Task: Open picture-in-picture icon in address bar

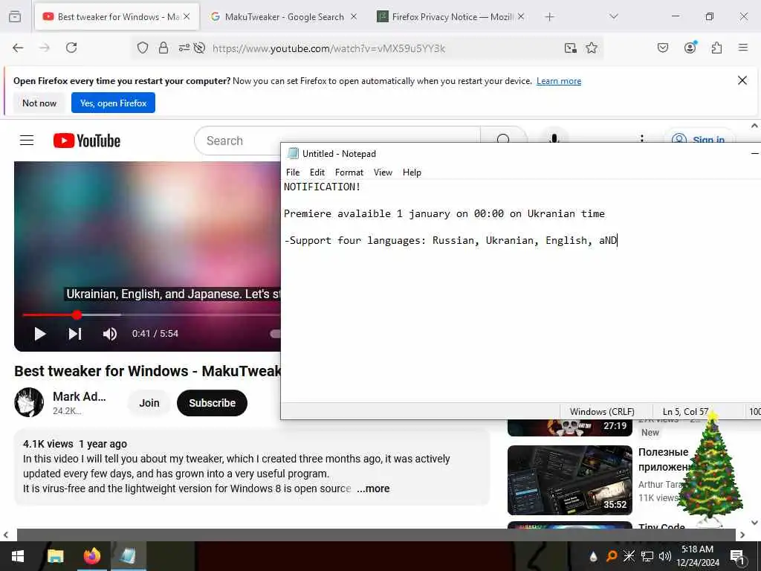Action: pyautogui.click(x=570, y=48)
